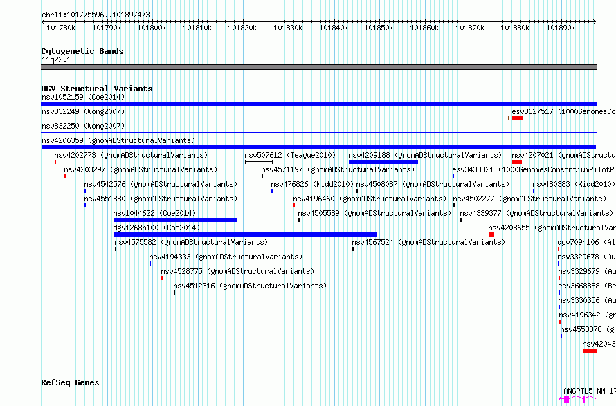This screenshot has height=406, width=616.
Task: Click the nsv4194333 gnomAD variant label
Action: click(x=226, y=257)
